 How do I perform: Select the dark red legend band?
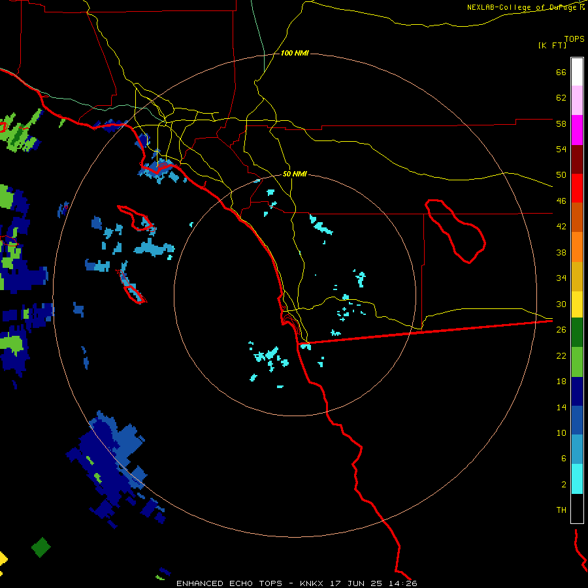pos(577,159)
